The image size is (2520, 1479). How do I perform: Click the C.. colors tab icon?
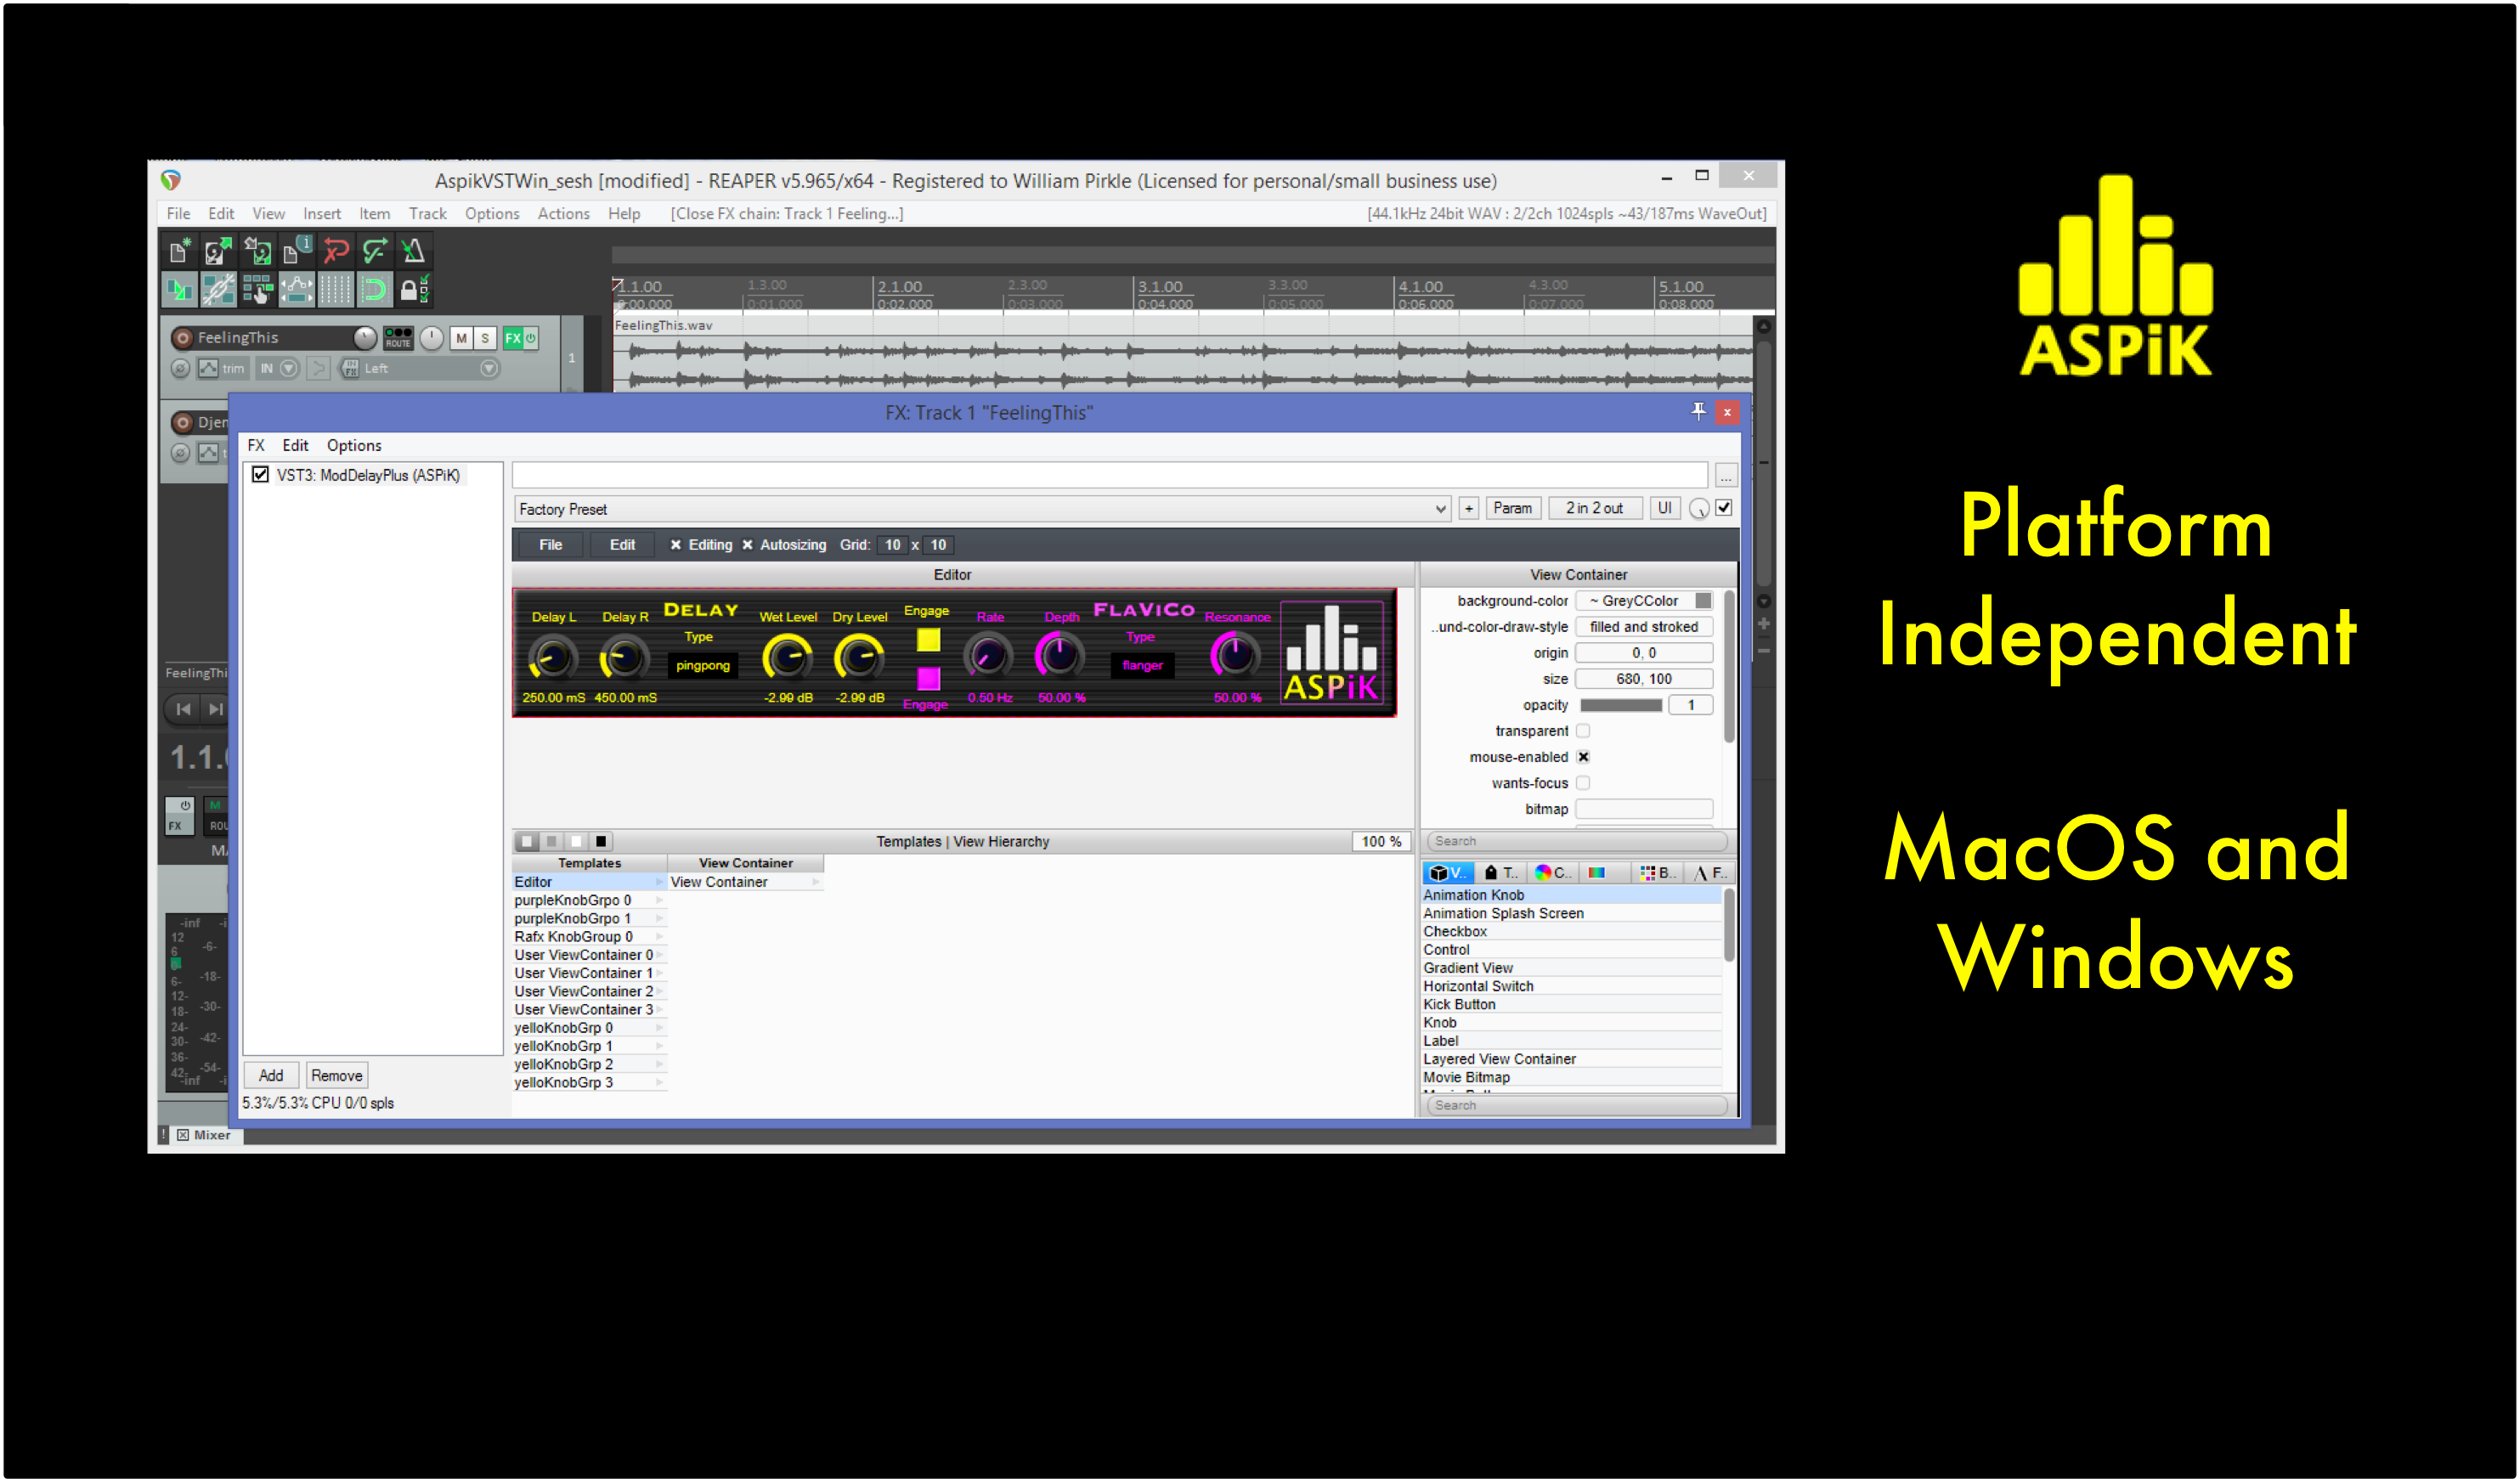click(1552, 873)
